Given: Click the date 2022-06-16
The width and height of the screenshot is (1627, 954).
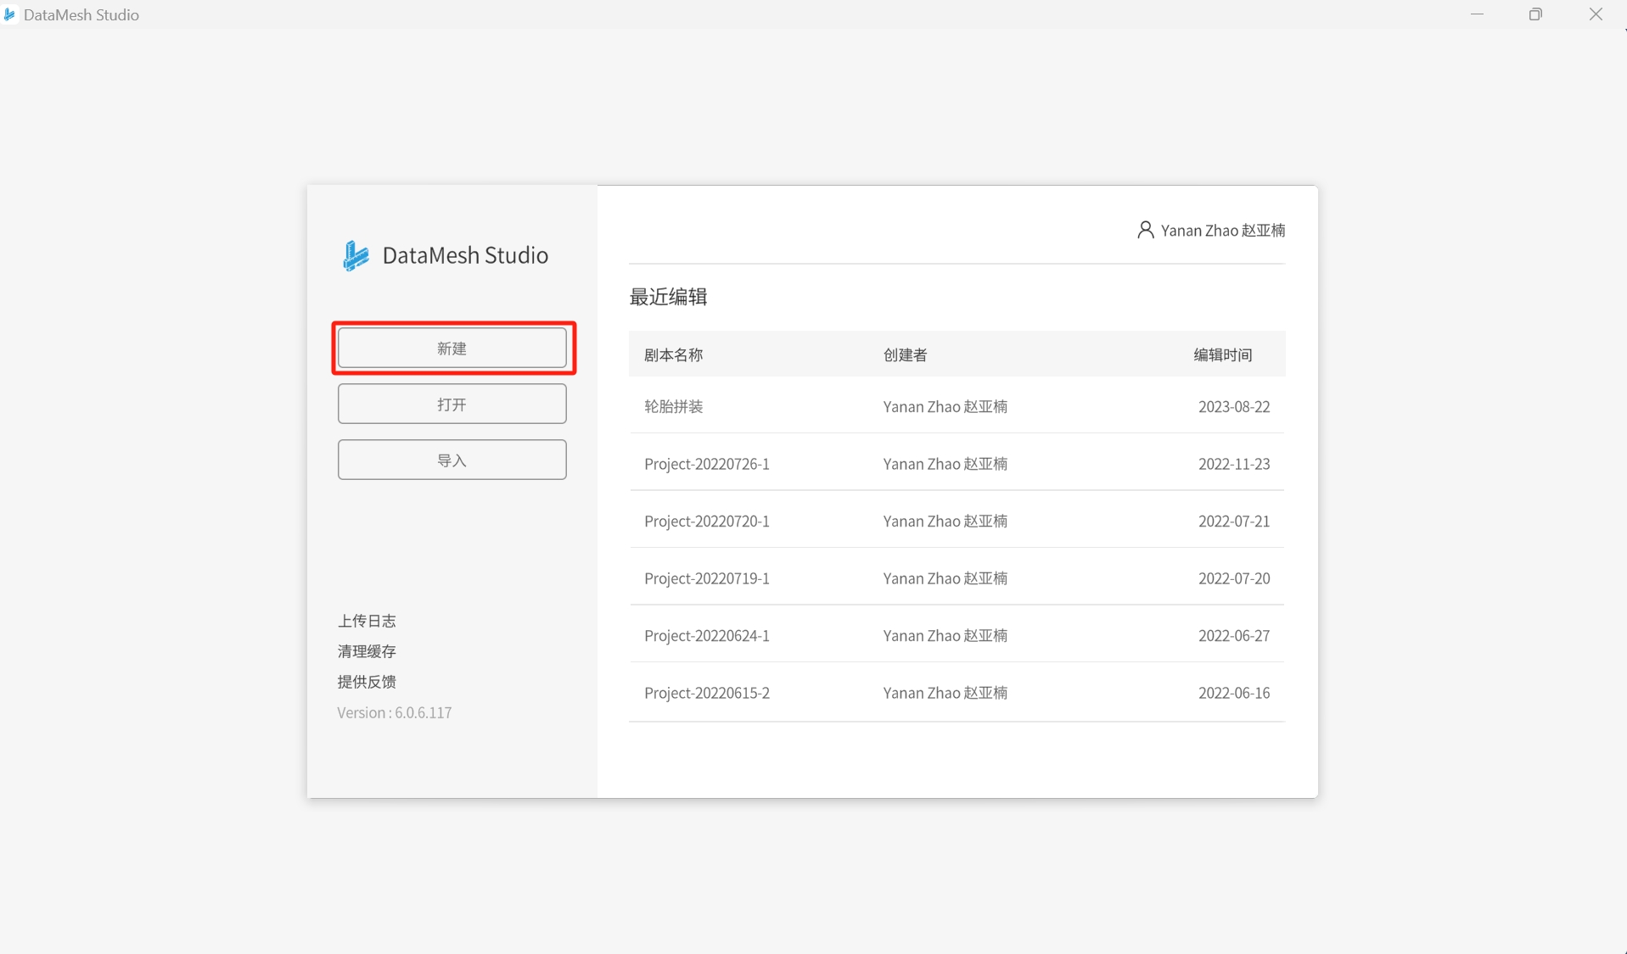Looking at the screenshot, I should pos(1234,693).
